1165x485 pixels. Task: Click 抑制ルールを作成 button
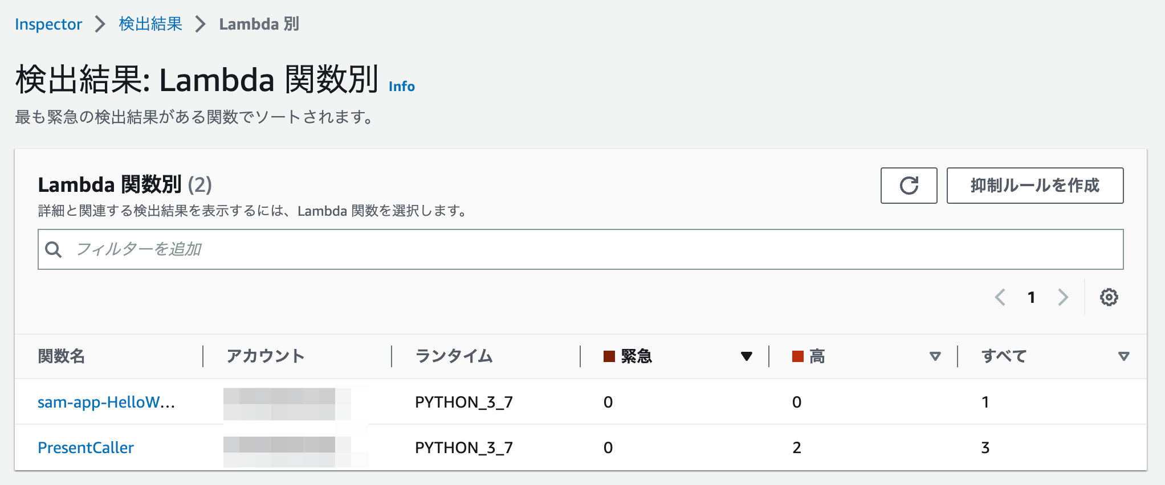click(1035, 186)
